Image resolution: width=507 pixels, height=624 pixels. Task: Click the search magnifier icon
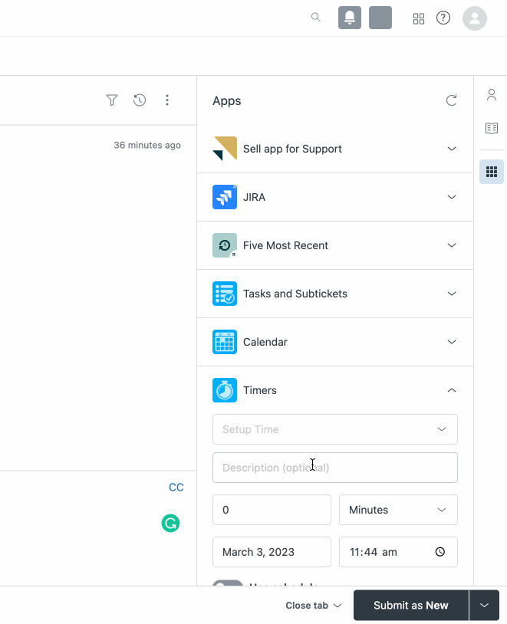pyautogui.click(x=315, y=18)
